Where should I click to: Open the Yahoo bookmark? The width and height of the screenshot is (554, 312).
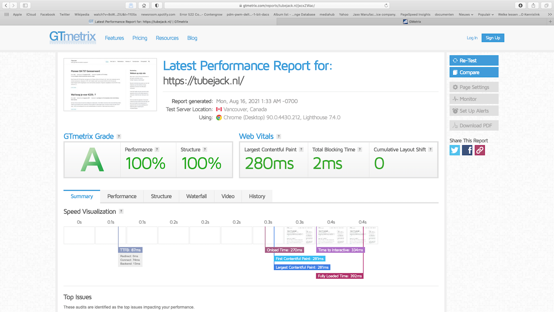click(x=344, y=14)
